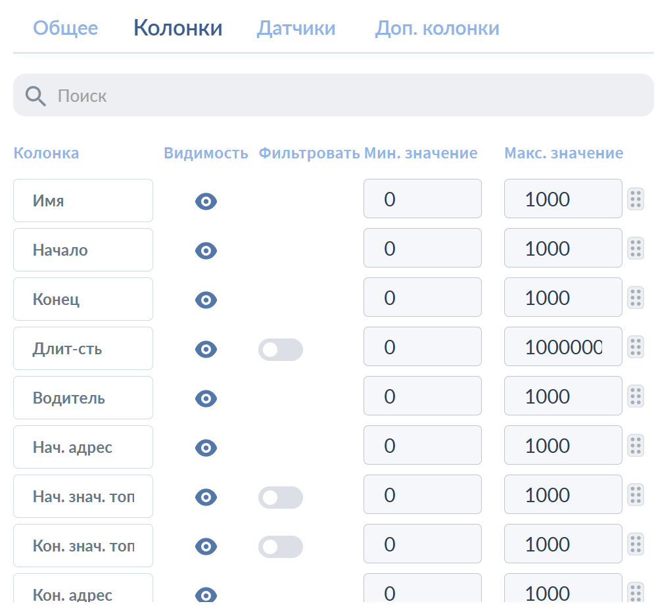Image resolution: width=656 pixels, height=608 pixels.
Task: Edit the Нач. адрес column name field
Action: tap(83, 447)
